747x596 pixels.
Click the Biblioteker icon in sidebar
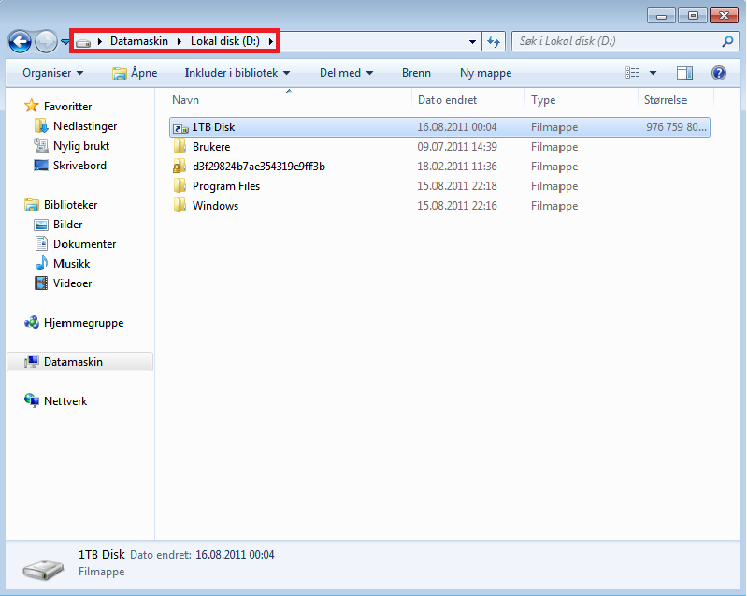coord(32,205)
